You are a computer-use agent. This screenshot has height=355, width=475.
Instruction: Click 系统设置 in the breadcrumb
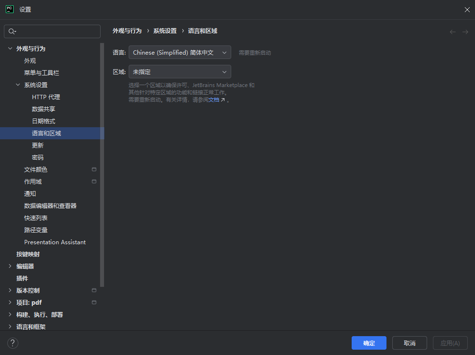pos(165,31)
